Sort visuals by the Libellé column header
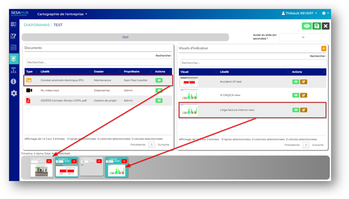The image size is (349, 199). [225, 71]
